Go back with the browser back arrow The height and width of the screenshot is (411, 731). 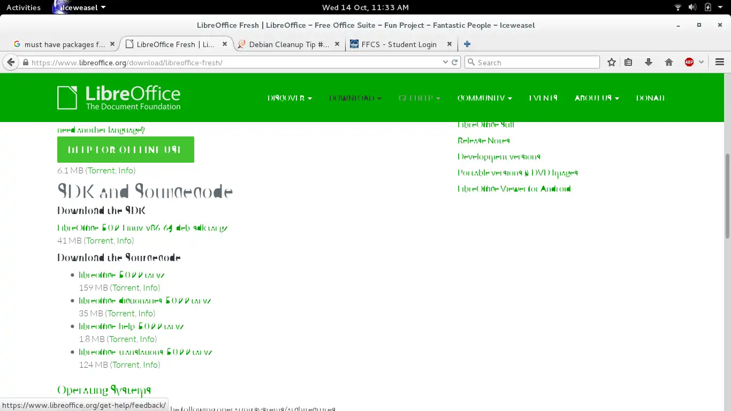11,62
